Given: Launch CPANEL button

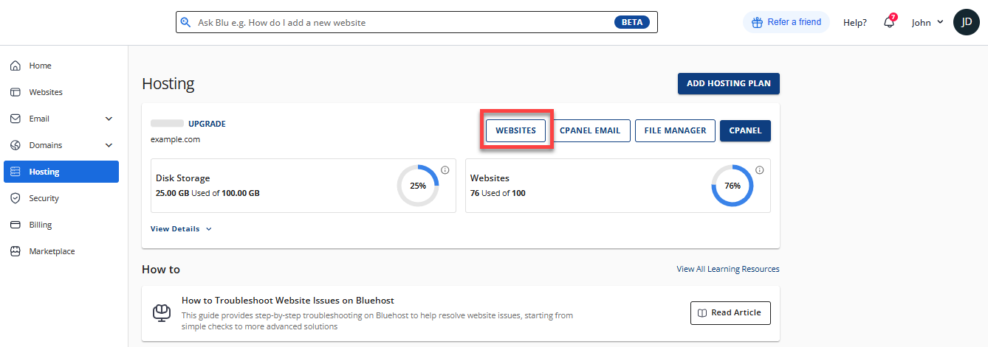Looking at the screenshot, I should click(745, 130).
